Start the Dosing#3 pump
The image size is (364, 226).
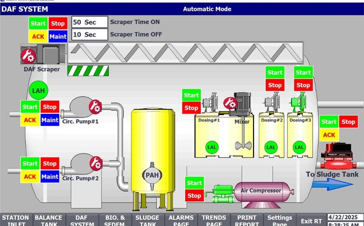point(303,73)
